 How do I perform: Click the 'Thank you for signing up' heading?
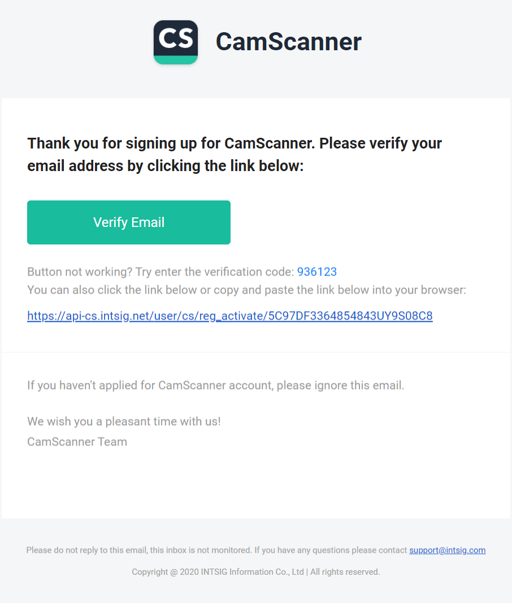tap(235, 155)
